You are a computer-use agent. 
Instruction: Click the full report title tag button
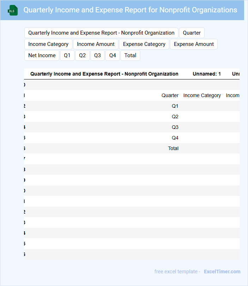pyautogui.click(x=101, y=33)
